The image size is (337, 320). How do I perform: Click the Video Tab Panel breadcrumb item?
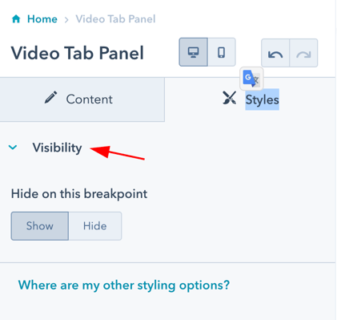tap(115, 19)
